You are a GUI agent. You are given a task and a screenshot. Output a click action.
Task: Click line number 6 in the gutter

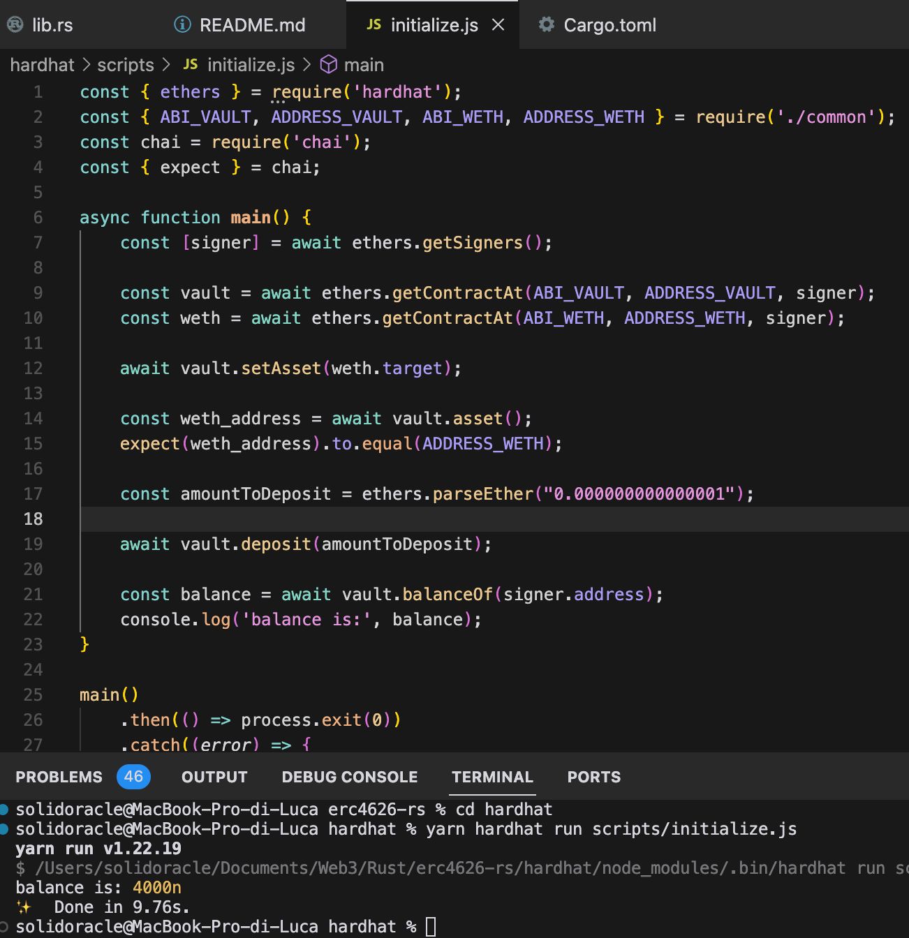click(38, 218)
